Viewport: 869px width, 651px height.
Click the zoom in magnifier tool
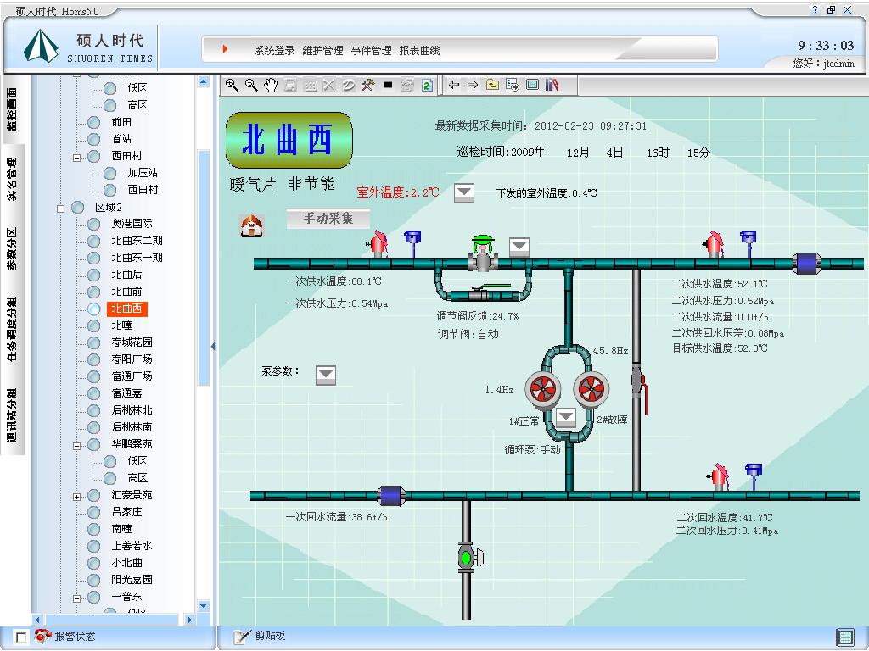point(232,85)
